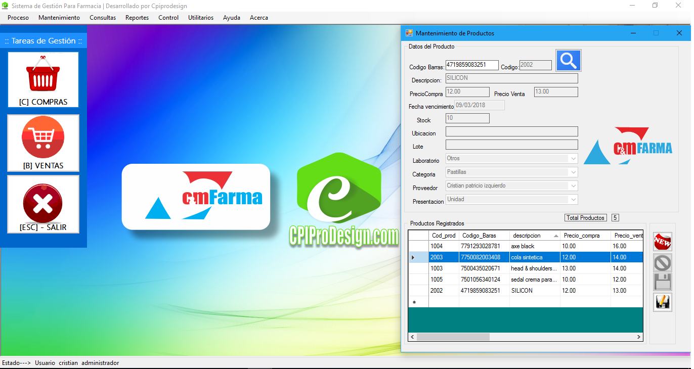Click the Codigo Barras input field
The image size is (694, 369).
tap(471, 65)
